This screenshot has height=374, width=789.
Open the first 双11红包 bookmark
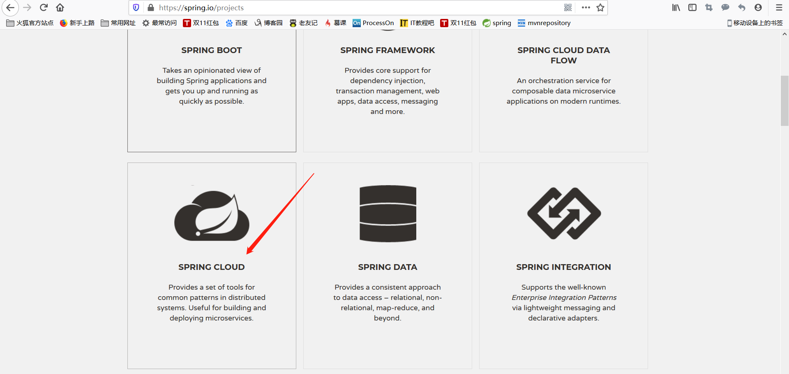click(201, 23)
